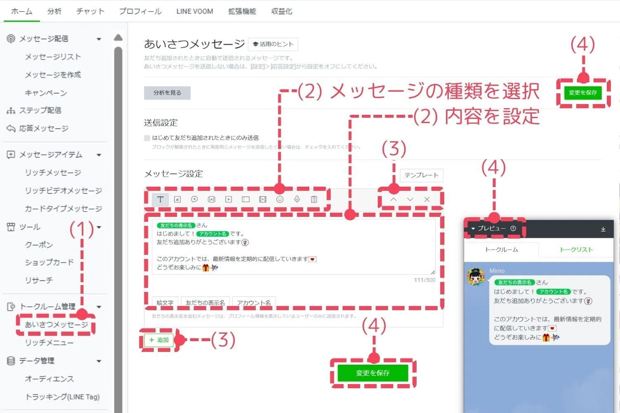The width and height of the screenshot is (620, 413).
Task: Open リッチメニュー in the sidebar
Action: tap(49, 343)
